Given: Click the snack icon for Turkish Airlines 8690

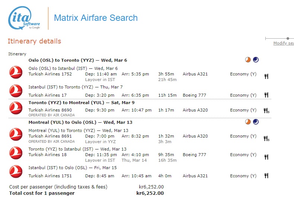Looking at the screenshot, I should tap(266, 111).
